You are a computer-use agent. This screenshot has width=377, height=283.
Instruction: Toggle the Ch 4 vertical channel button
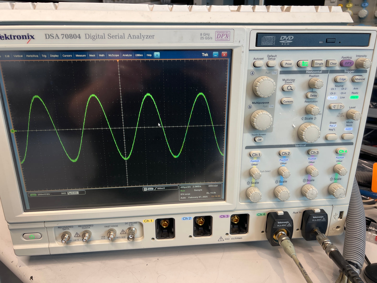(342, 151)
